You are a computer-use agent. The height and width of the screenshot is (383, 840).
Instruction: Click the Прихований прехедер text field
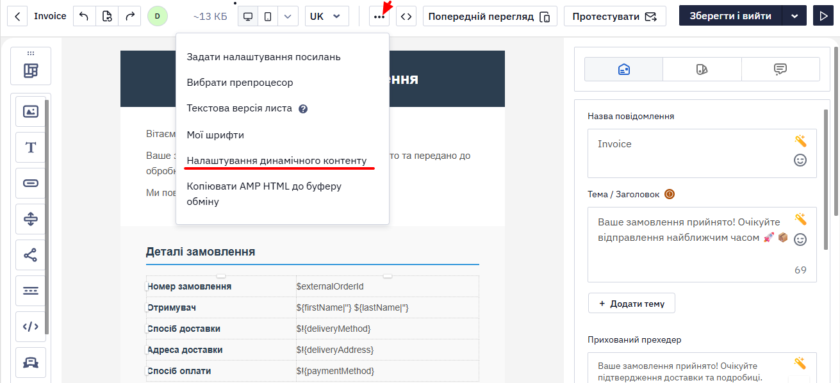coord(702,368)
